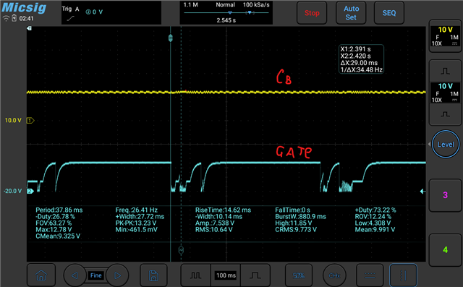
Task: Toggle the vertical cursors button
Action: coord(403,275)
